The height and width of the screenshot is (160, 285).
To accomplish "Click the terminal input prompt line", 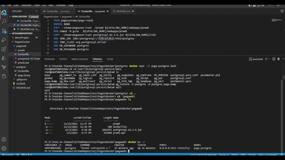I will (87, 151).
